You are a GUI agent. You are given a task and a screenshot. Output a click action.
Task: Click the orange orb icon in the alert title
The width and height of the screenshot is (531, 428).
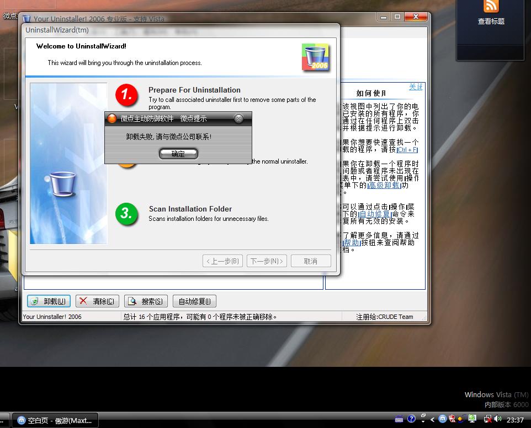(x=111, y=118)
